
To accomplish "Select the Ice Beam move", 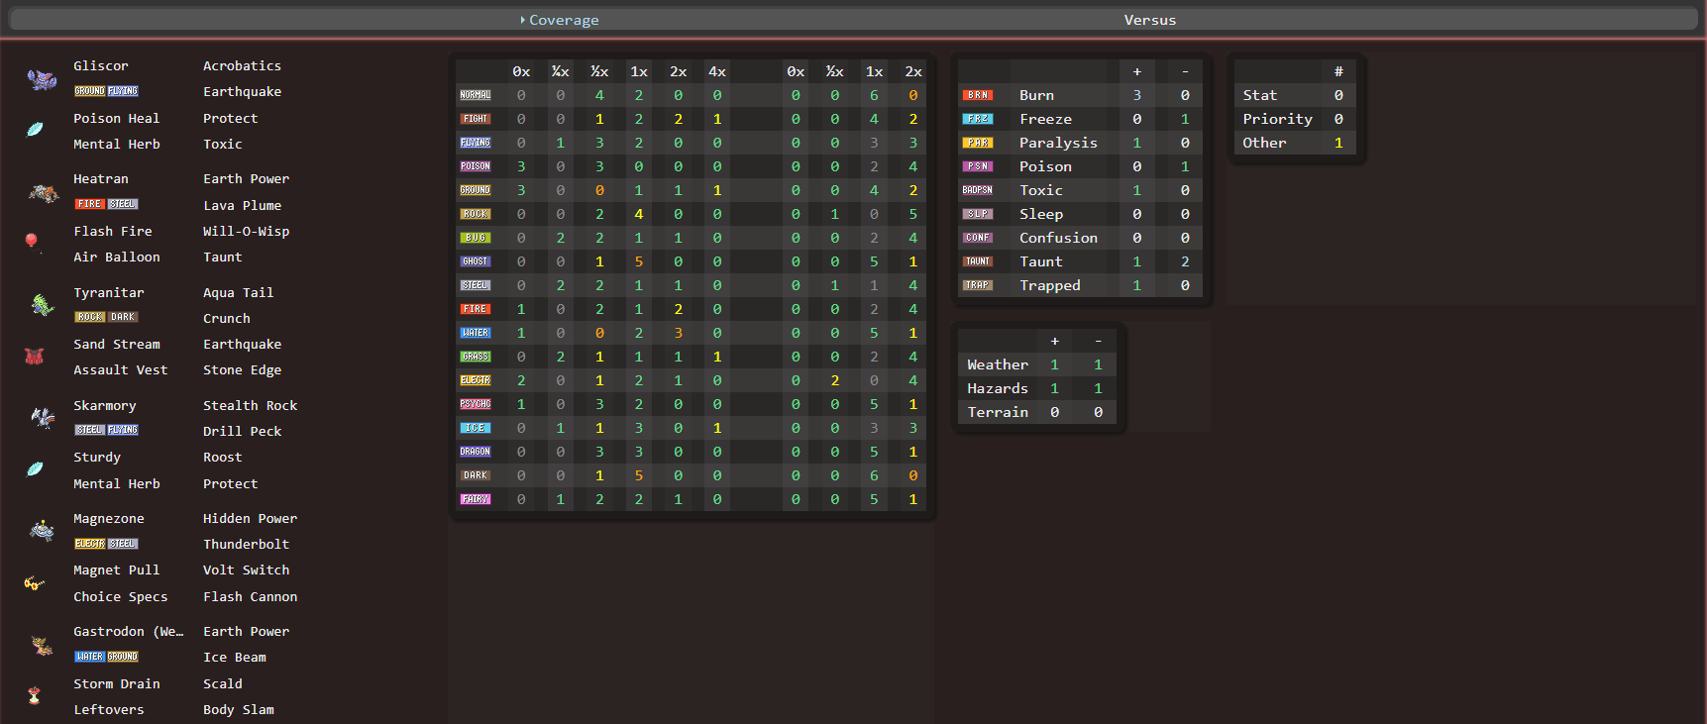I will tap(235, 658).
